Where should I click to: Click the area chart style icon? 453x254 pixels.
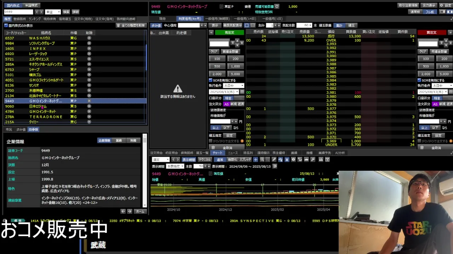tap(306, 159)
